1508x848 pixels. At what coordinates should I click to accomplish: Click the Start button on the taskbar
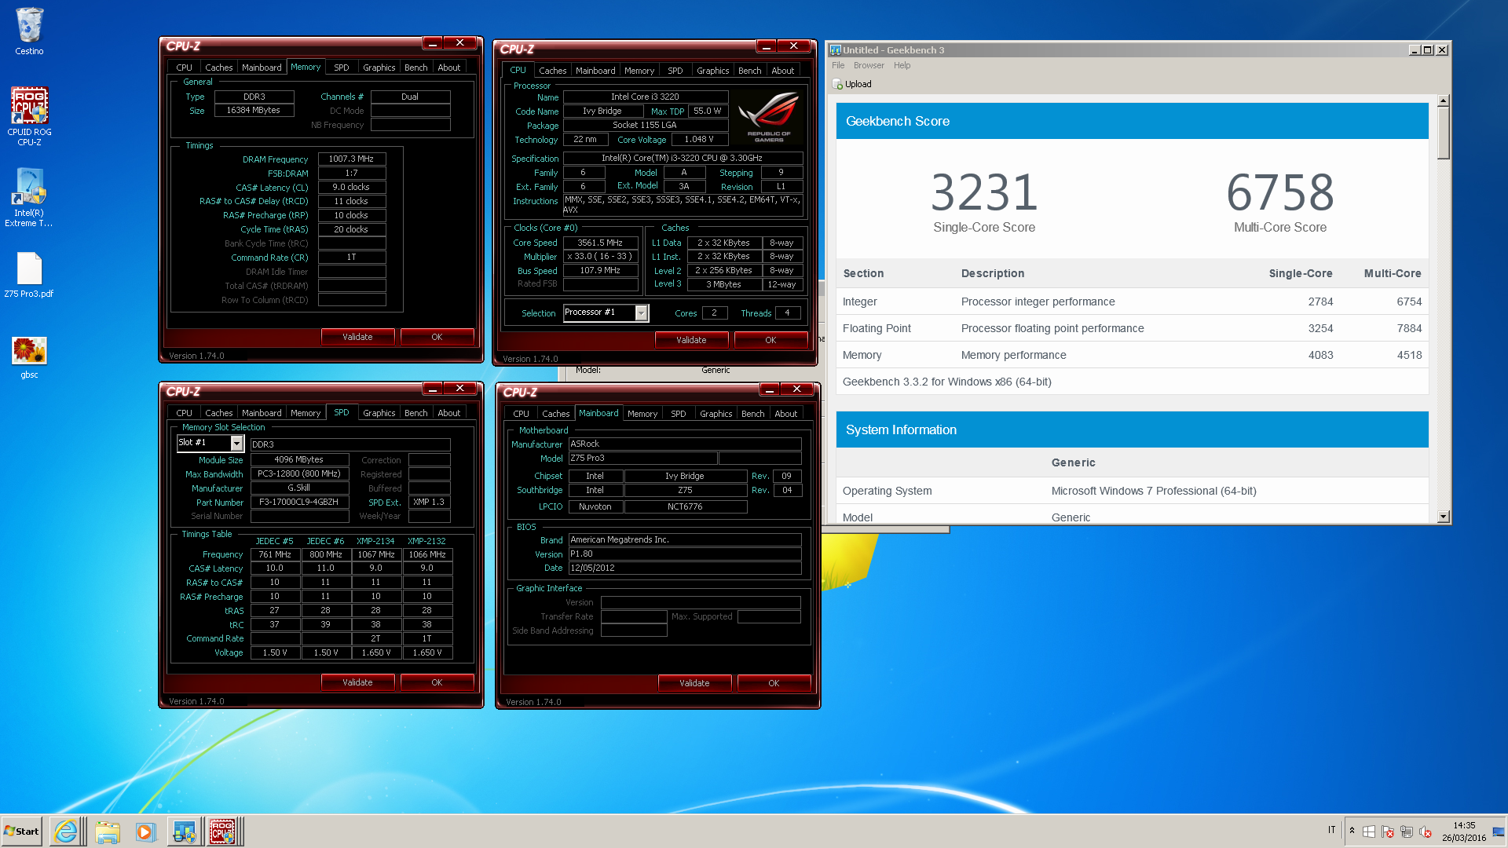click(21, 832)
